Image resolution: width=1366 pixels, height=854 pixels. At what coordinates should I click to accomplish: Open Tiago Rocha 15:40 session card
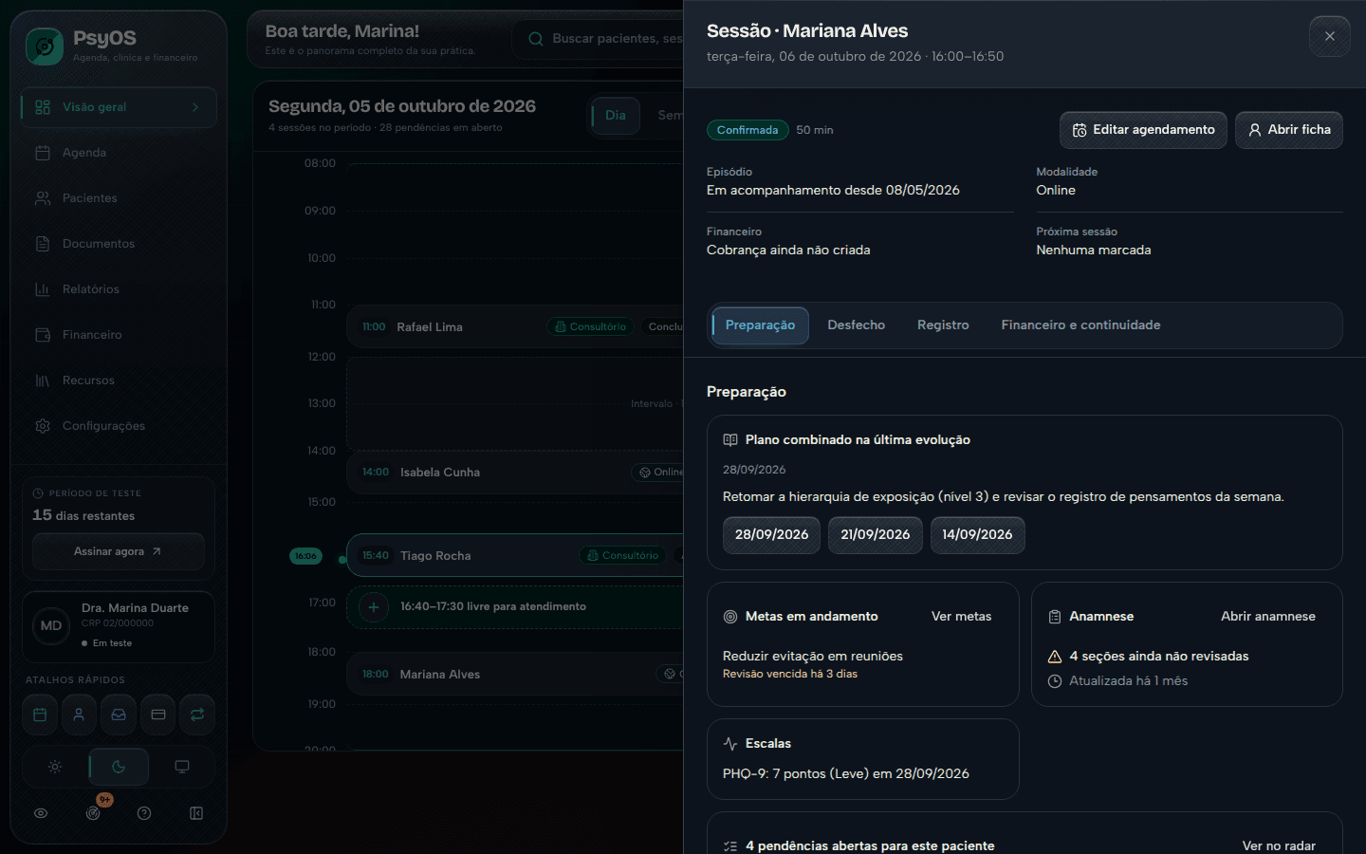[x=515, y=556]
